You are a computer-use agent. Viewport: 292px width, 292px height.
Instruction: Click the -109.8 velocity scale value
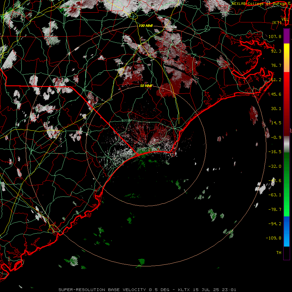274,238
